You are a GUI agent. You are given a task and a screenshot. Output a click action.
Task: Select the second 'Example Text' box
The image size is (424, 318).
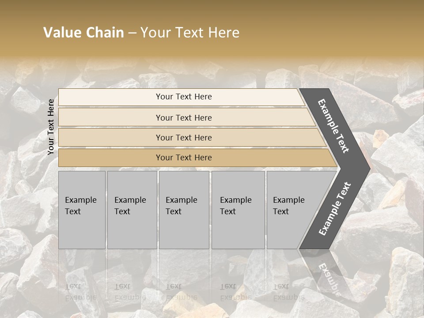[132, 210]
